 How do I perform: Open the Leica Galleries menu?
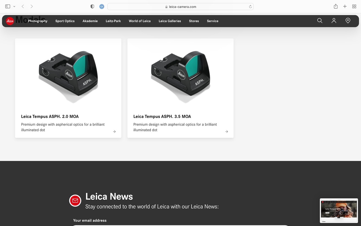click(170, 21)
